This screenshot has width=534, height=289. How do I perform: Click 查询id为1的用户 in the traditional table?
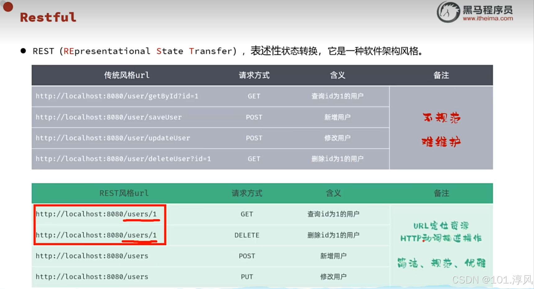337,96
